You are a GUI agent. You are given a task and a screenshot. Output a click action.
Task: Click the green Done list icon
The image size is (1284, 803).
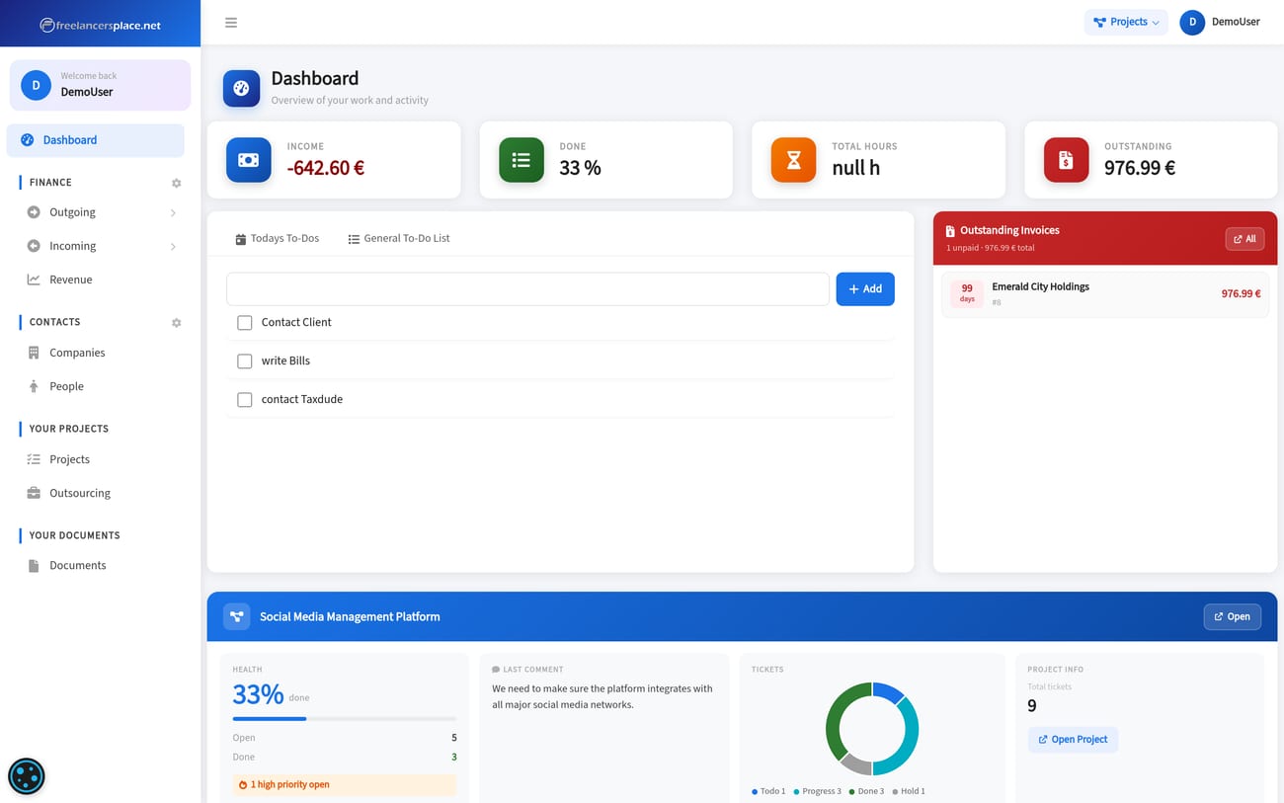(x=522, y=160)
